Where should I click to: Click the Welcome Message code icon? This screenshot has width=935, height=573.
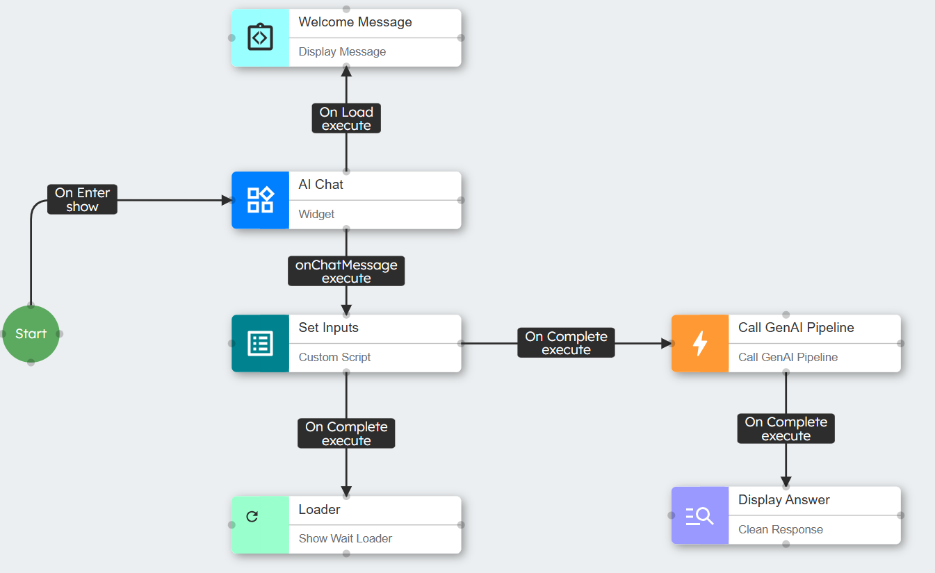[260, 38]
